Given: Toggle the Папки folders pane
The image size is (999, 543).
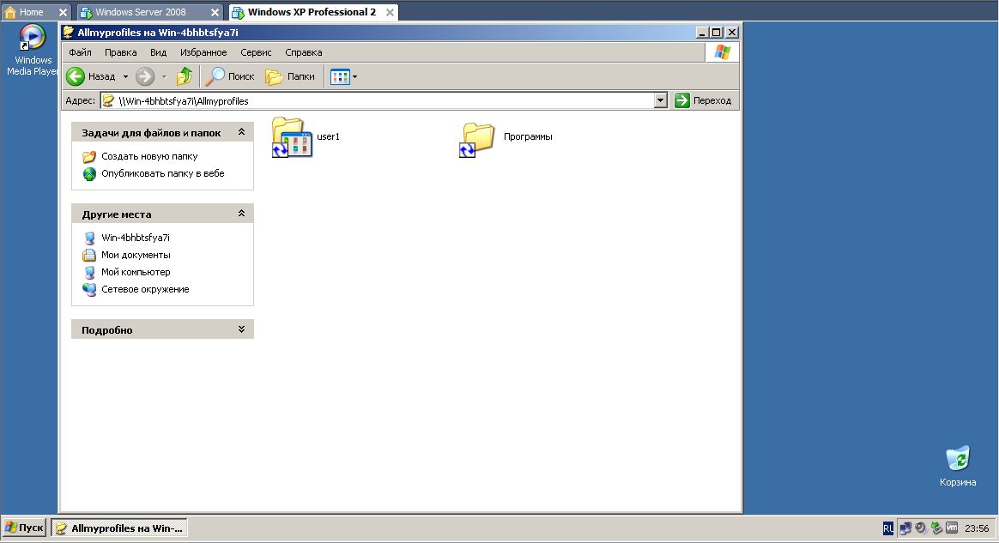Looking at the screenshot, I should pos(290,76).
